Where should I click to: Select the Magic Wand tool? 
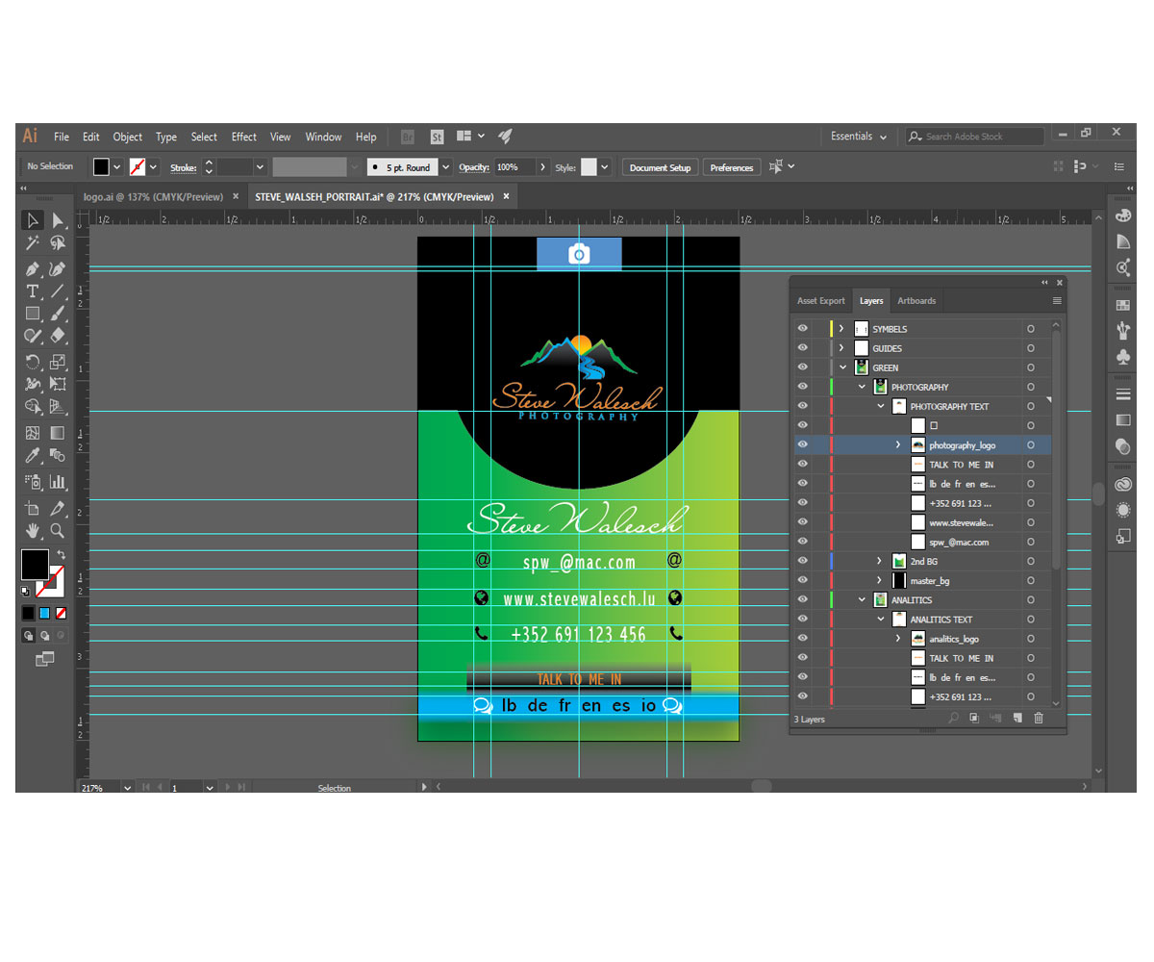[x=32, y=243]
